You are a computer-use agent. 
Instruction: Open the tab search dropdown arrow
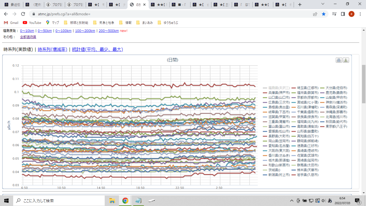[x=323, y=4]
